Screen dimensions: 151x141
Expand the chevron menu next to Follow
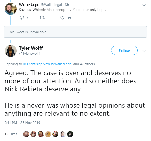pyautogui.click(x=144, y=51)
